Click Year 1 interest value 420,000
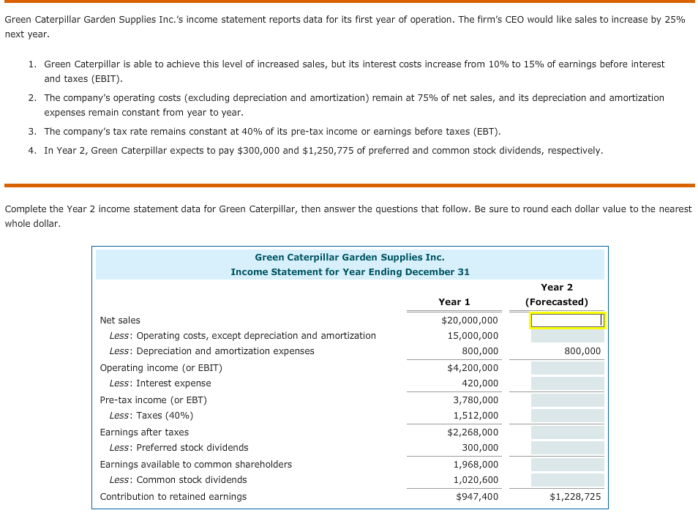This screenshot has width=698, height=521. (x=480, y=383)
